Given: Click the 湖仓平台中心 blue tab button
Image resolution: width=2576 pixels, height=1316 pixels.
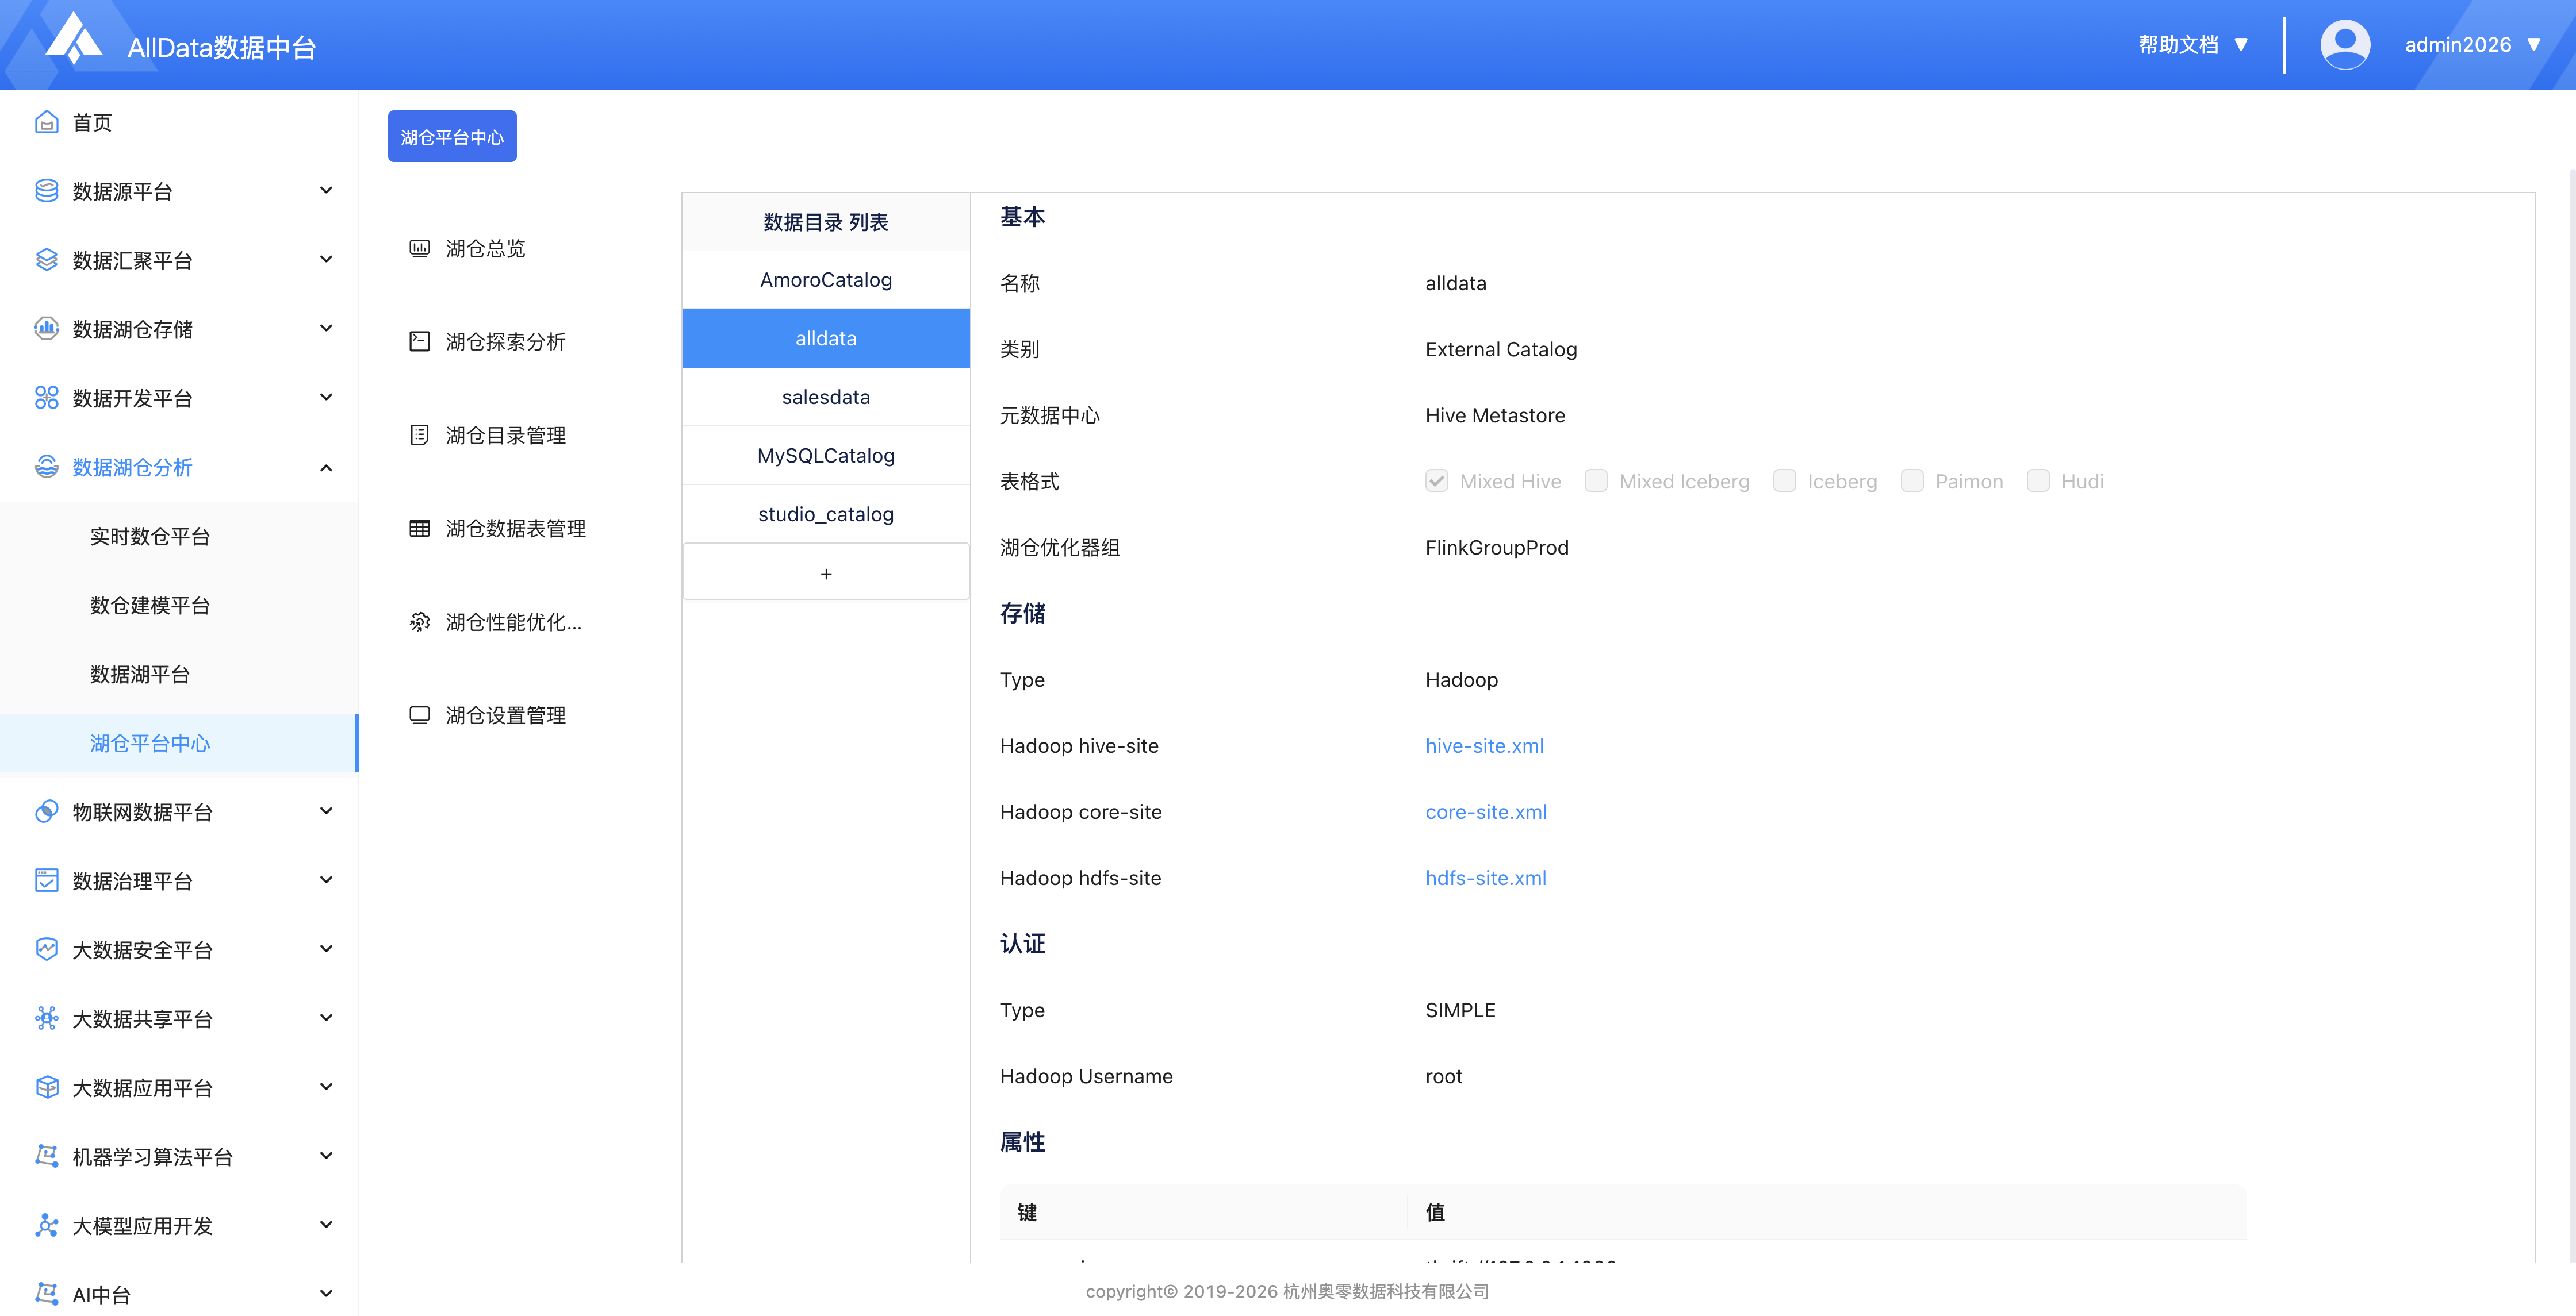Looking at the screenshot, I should click(452, 136).
